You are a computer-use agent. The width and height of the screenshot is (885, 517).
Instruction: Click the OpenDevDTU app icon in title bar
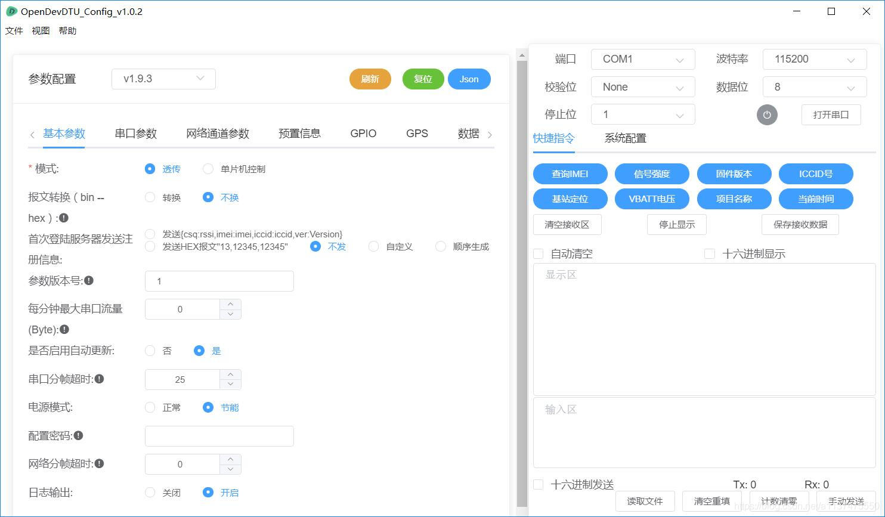tap(11, 11)
